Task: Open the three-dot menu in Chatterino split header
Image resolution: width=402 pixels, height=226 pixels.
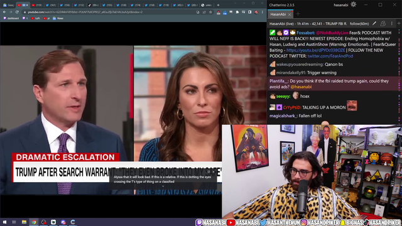Action: pos(391,24)
